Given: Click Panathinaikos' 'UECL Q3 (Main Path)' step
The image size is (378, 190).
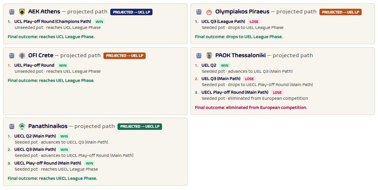Looking at the screenshot, I should [35, 149].
